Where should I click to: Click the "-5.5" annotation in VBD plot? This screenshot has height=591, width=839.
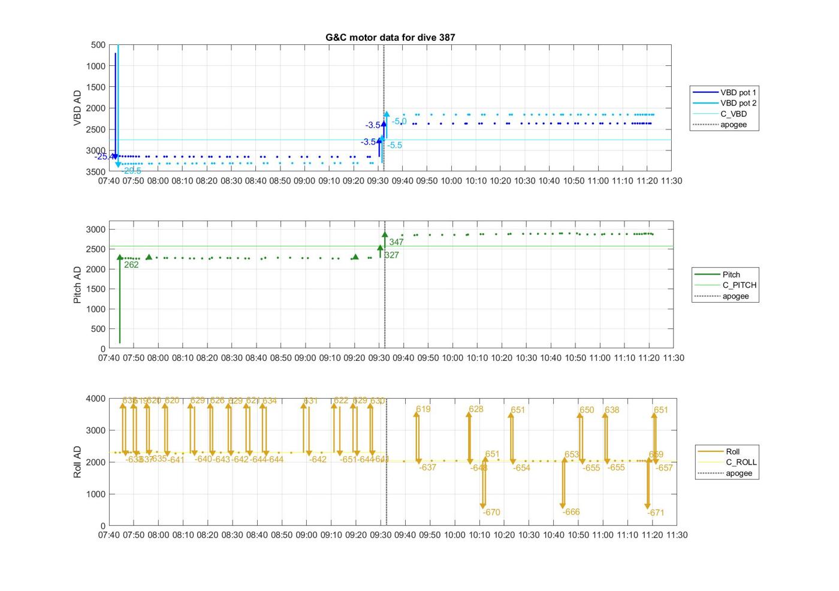pyautogui.click(x=395, y=145)
